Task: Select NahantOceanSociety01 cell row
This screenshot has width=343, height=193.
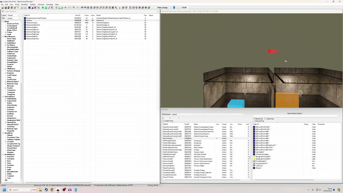Action: click(206, 127)
